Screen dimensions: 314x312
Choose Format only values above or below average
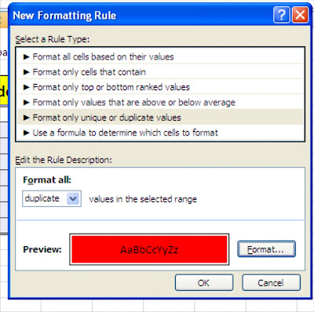[160, 102]
